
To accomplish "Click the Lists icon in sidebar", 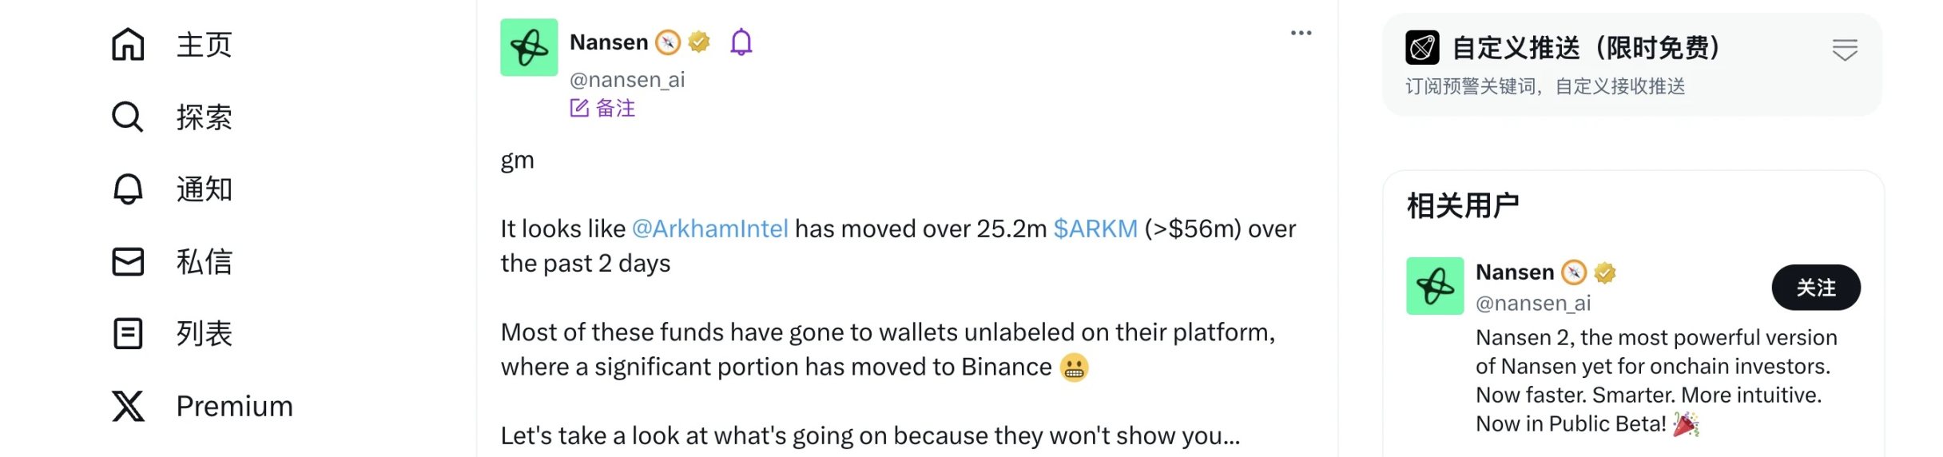I will tap(128, 333).
